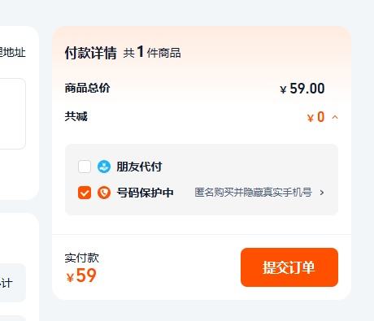Tick the 朋友代付 checkbox
Viewport: 374px width, 321px height.
[85, 167]
